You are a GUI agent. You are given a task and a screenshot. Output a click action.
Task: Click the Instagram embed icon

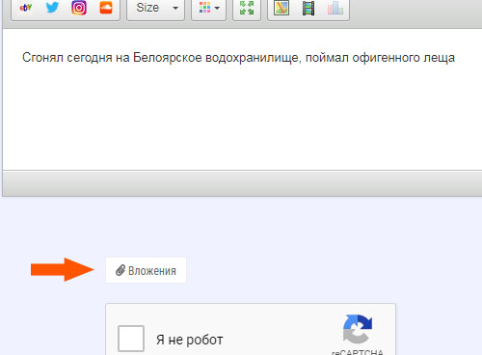point(79,8)
